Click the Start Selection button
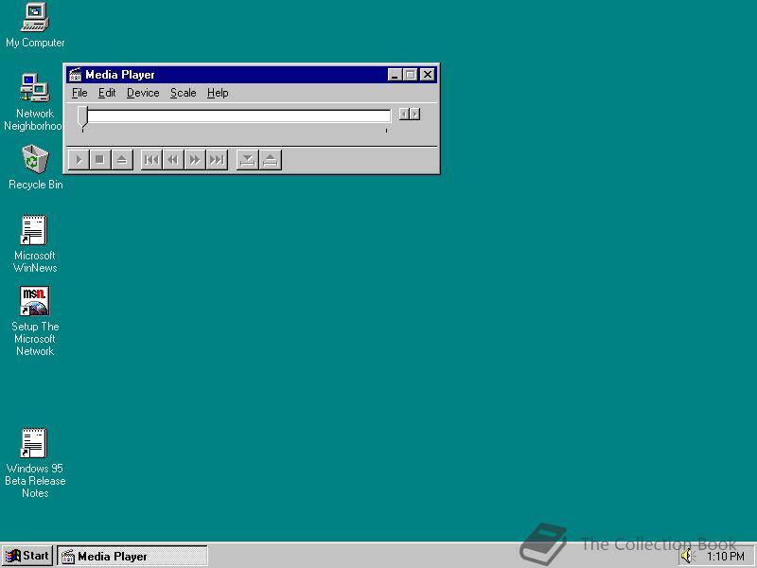 click(x=248, y=160)
